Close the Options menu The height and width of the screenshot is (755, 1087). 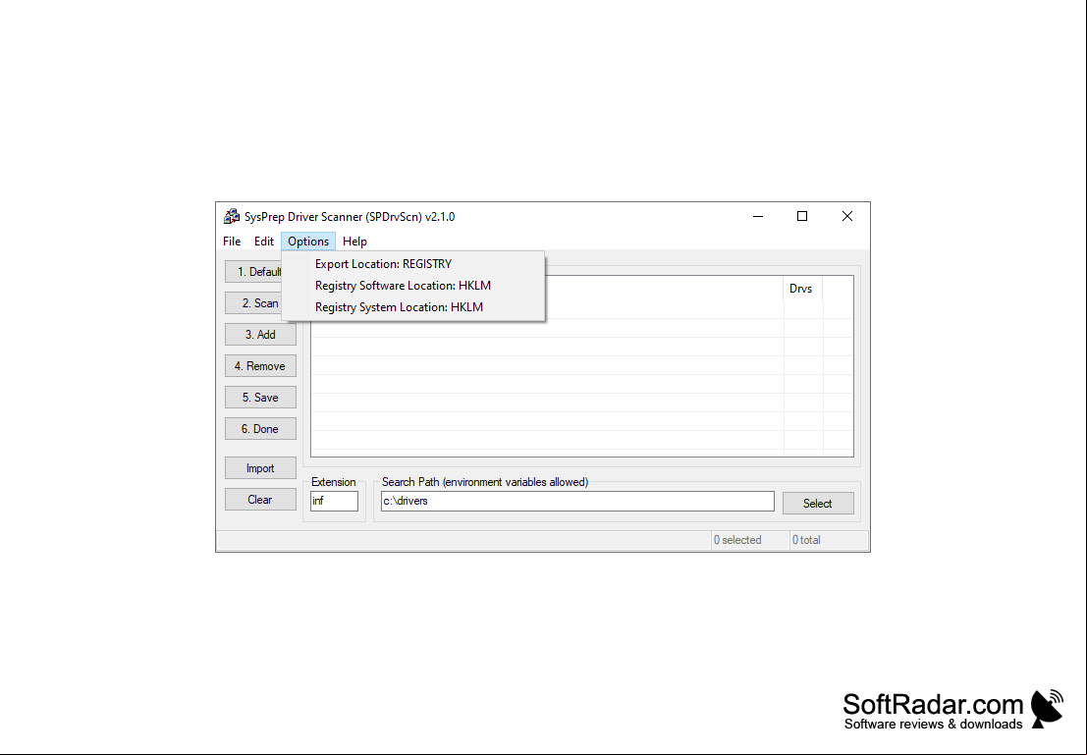[308, 242]
